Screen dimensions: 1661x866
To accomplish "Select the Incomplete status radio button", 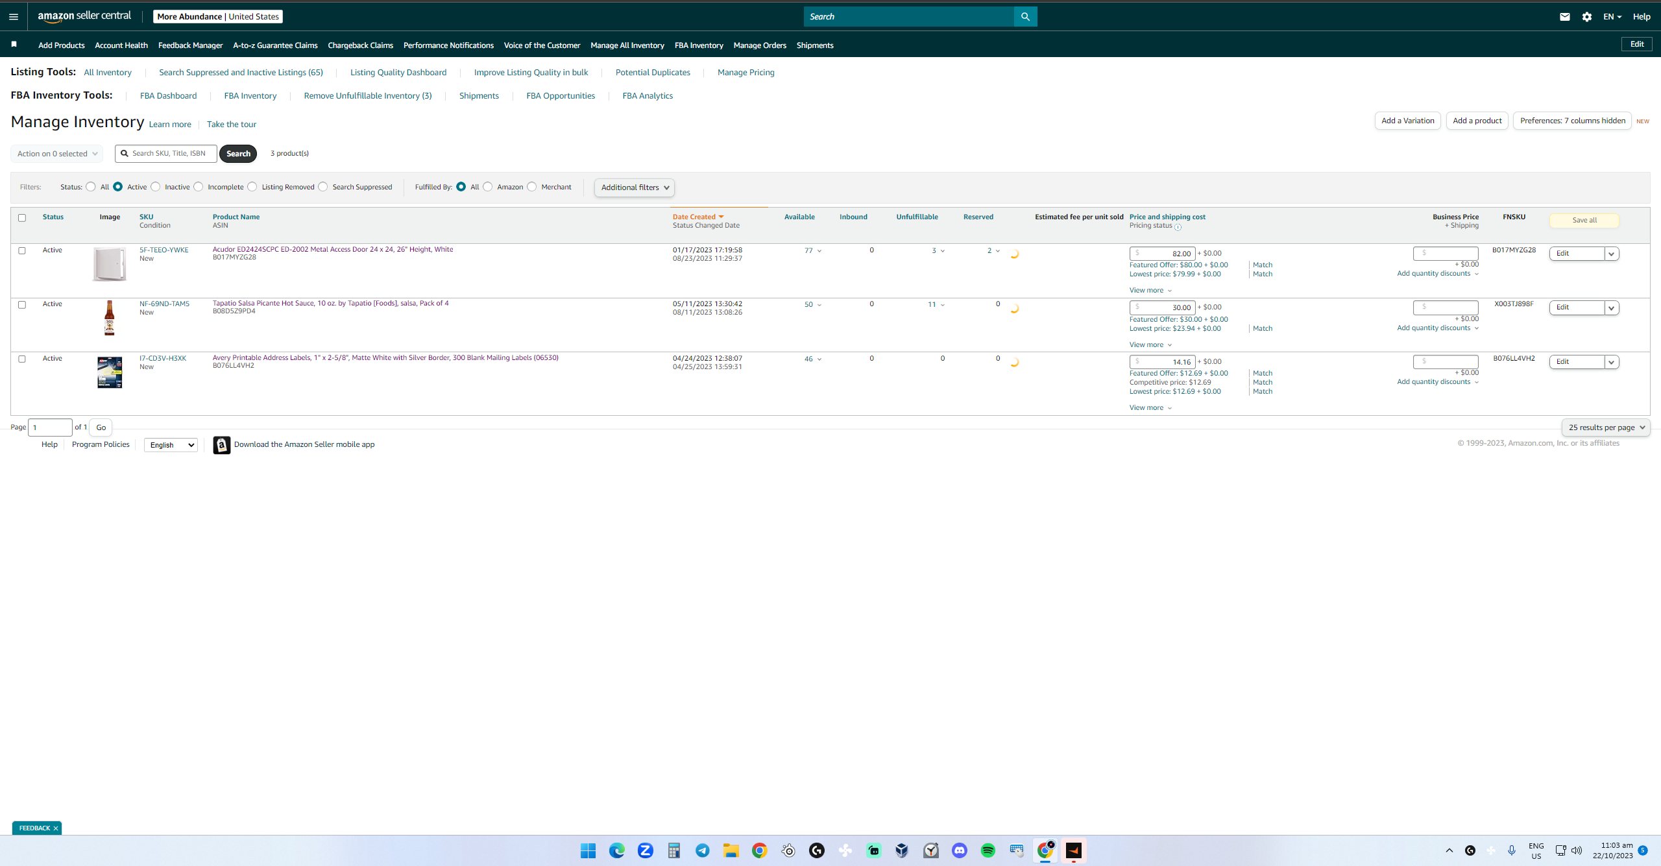I will tap(199, 187).
